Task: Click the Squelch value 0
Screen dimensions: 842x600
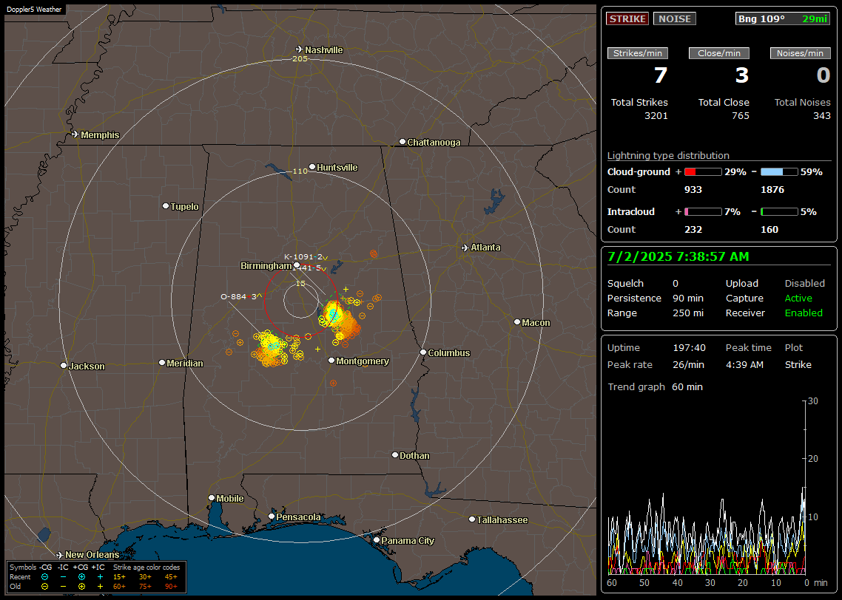Action: tap(676, 284)
